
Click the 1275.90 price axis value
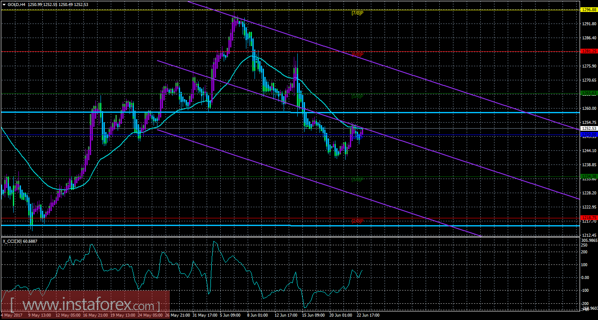589,66
